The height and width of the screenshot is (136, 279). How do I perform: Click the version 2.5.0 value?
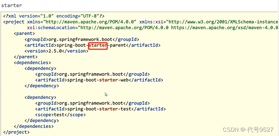(55, 51)
